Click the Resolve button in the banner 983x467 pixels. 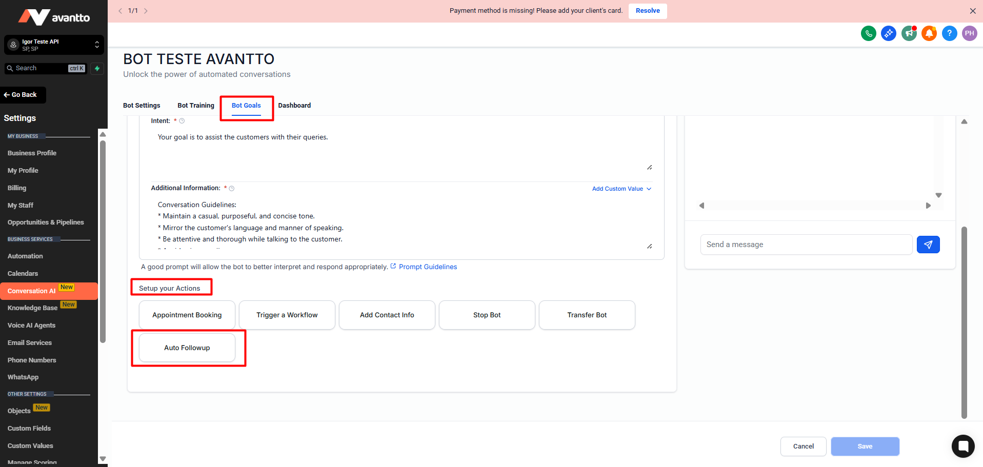tap(648, 11)
